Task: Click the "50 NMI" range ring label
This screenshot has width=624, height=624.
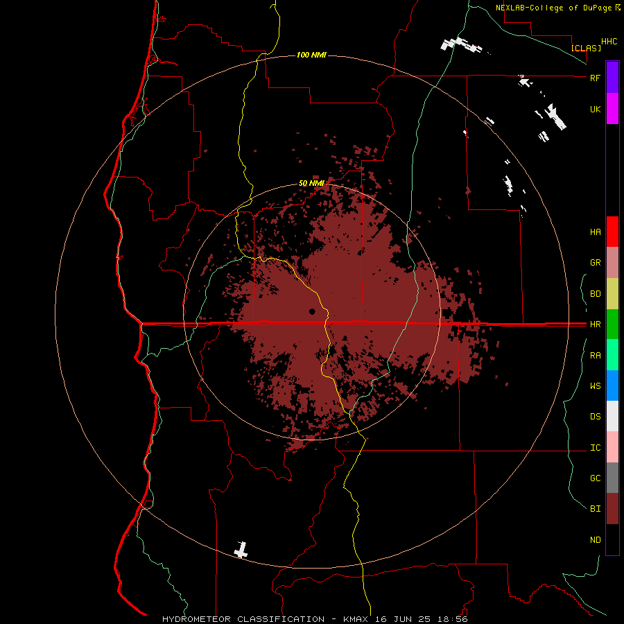Action: coord(311,183)
